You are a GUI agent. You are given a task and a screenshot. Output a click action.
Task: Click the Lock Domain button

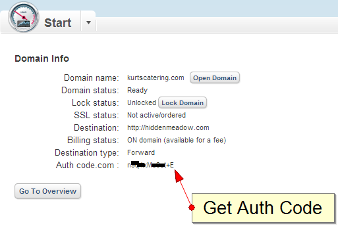(183, 102)
